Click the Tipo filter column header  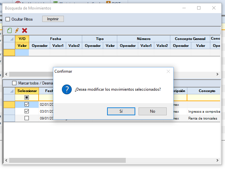pyautogui.click(x=100, y=39)
